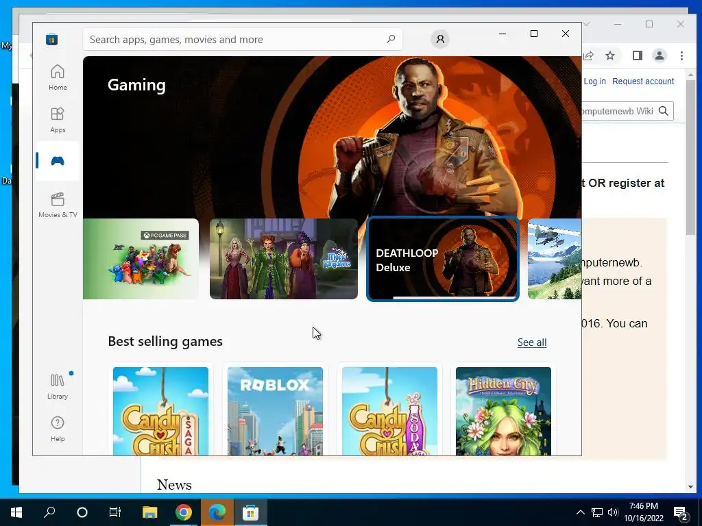702x526 pixels.
Task: Open Task View on the taskbar
Action: 115,512
